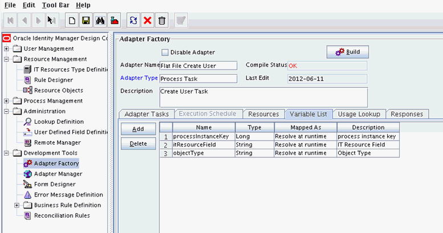Screen dimensions: 443x233
Task: Select the objectType variable cell
Action: click(x=204, y=153)
